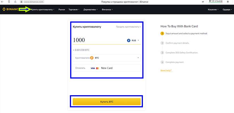Reload the page with the refresh icon
The image size is (234, 113).
[16, 2]
